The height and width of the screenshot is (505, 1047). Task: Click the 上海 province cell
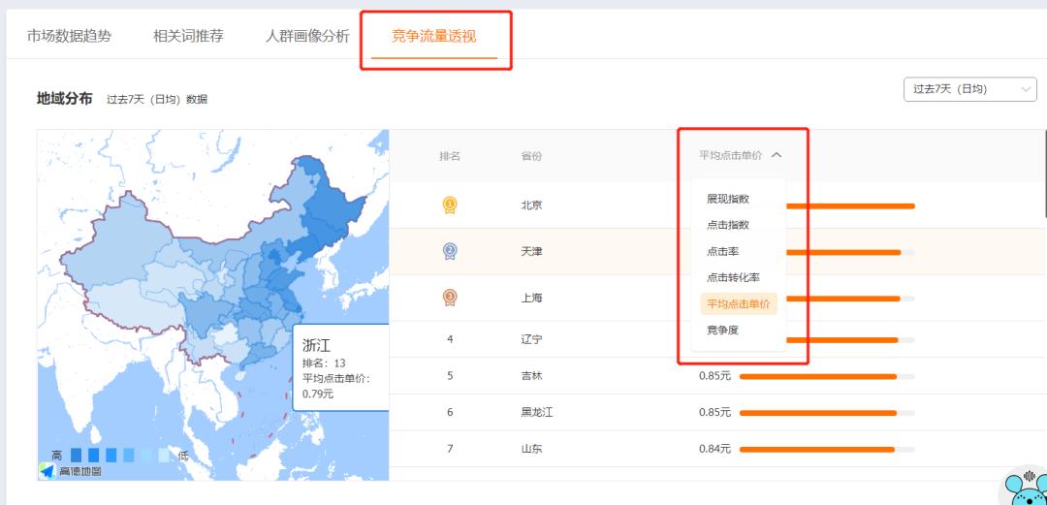[x=531, y=298]
